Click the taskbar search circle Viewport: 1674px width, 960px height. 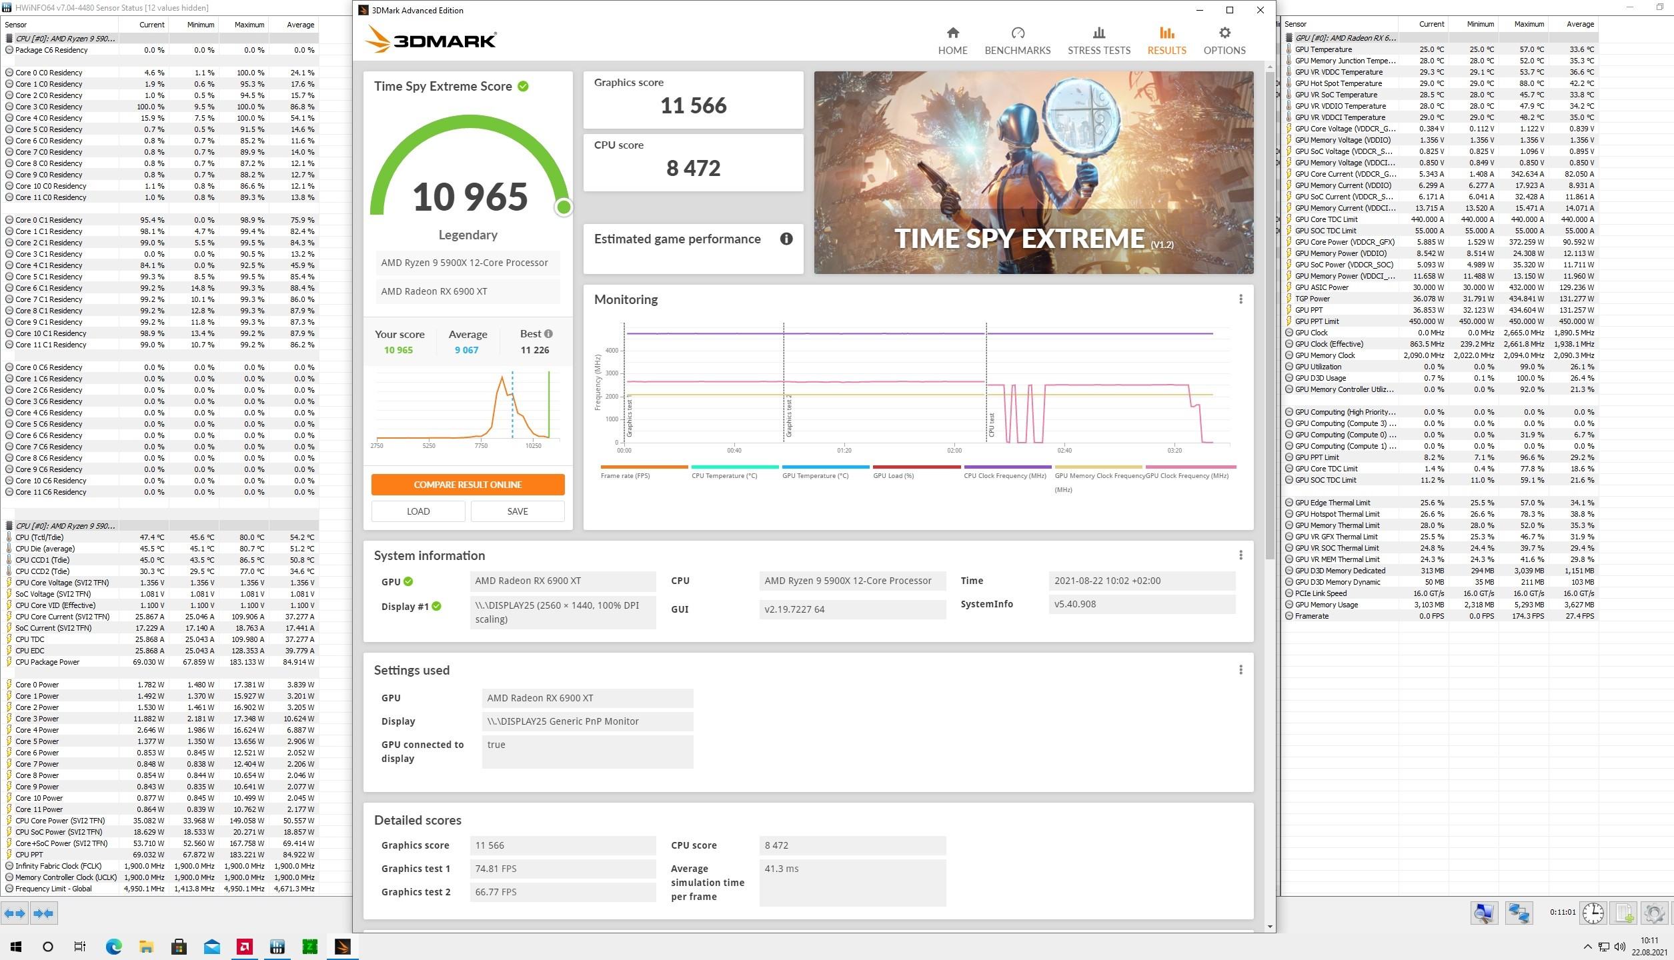(x=48, y=946)
